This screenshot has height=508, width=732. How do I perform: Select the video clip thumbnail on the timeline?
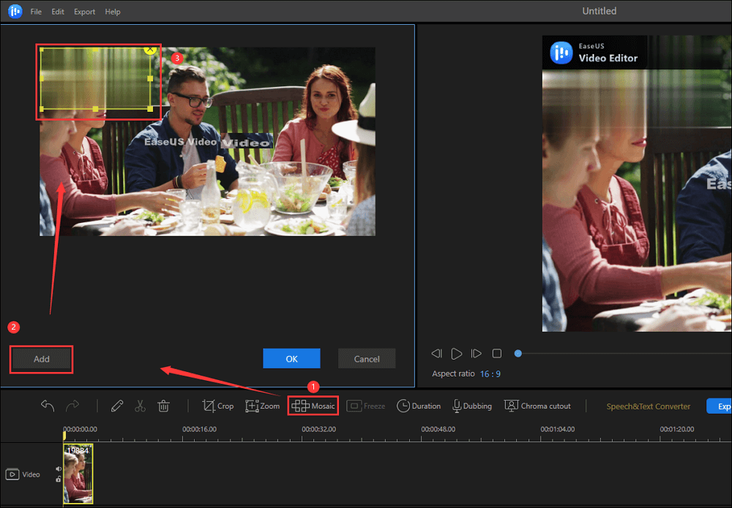click(x=78, y=474)
